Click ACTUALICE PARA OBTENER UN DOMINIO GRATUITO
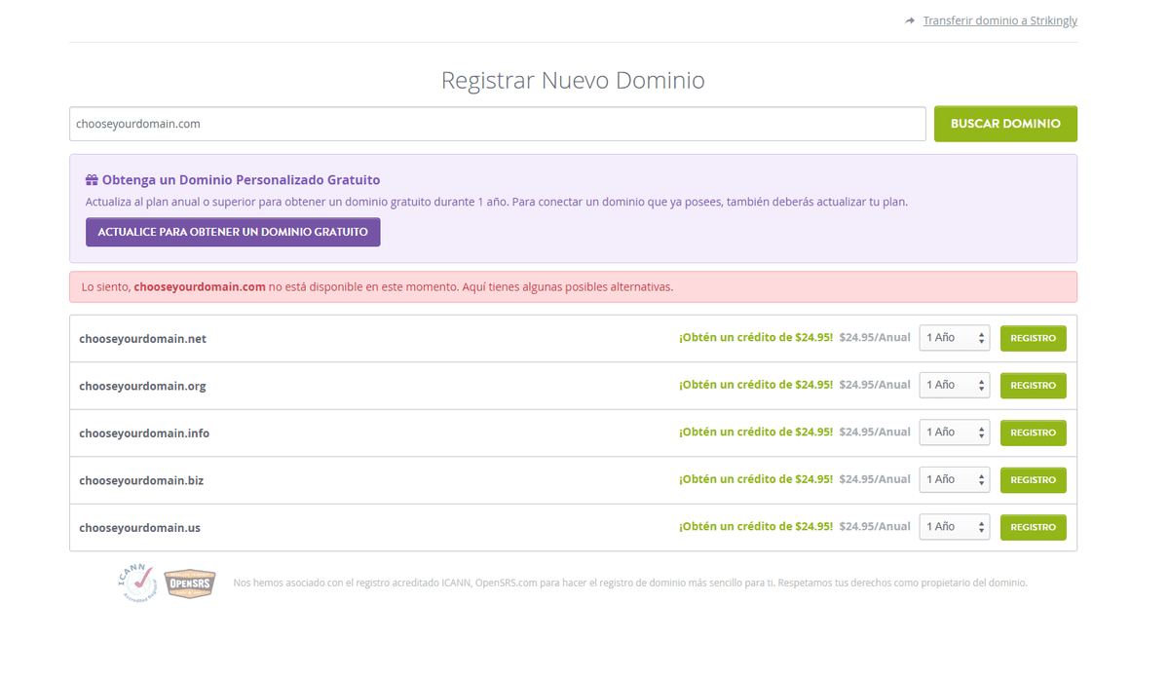The height and width of the screenshot is (677, 1169). (233, 232)
